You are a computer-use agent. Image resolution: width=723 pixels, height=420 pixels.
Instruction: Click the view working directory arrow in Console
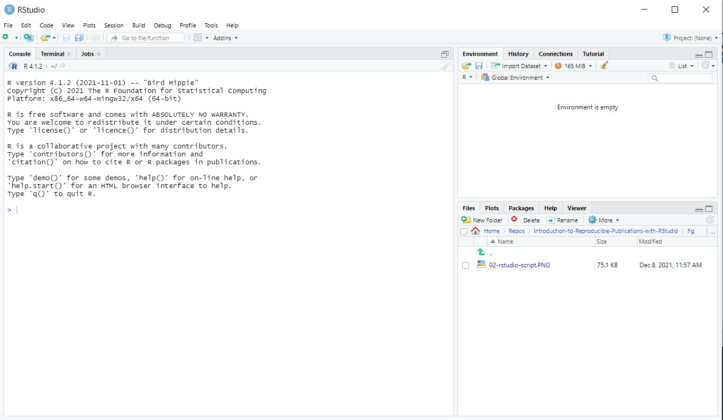(x=62, y=66)
